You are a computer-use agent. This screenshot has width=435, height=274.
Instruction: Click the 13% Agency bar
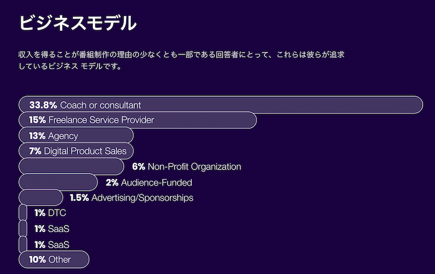click(76, 136)
